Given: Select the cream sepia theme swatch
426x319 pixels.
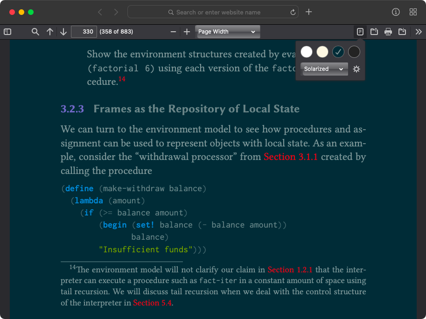Looking at the screenshot, I should tap(322, 52).
